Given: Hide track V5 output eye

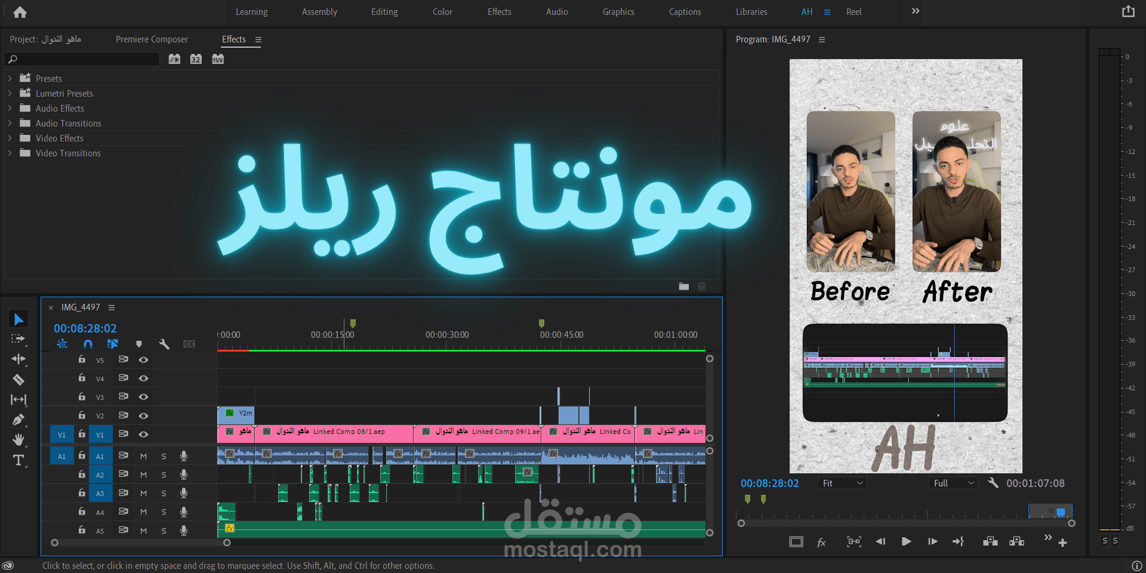Looking at the screenshot, I should (143, 360).
